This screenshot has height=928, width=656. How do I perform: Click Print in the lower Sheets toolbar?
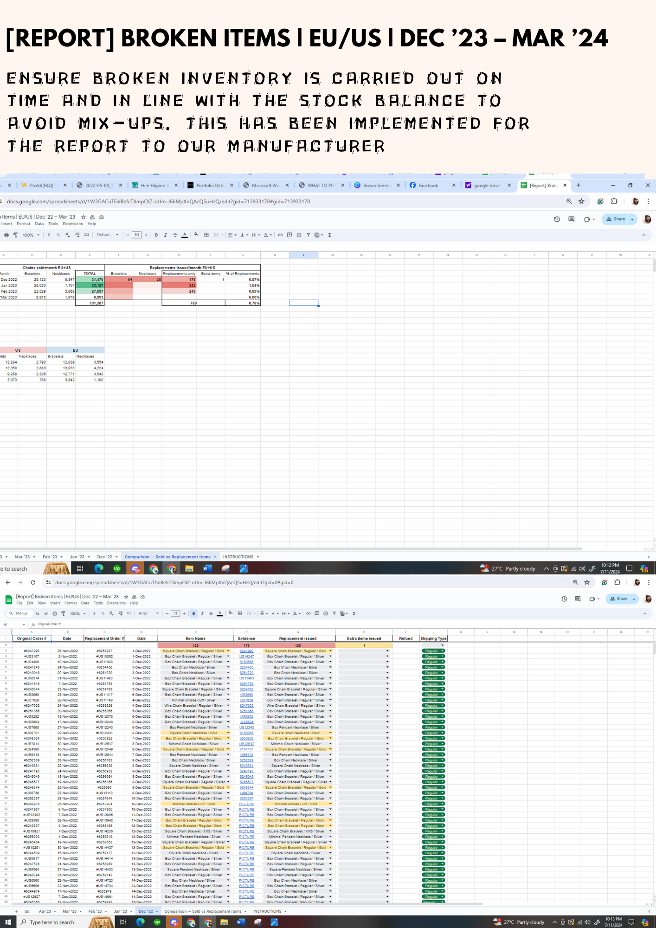[x=55, y=613]
